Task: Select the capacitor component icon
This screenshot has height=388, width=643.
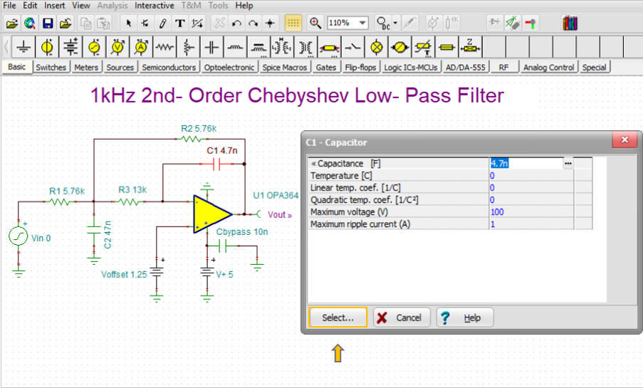Action: point(211,47)
